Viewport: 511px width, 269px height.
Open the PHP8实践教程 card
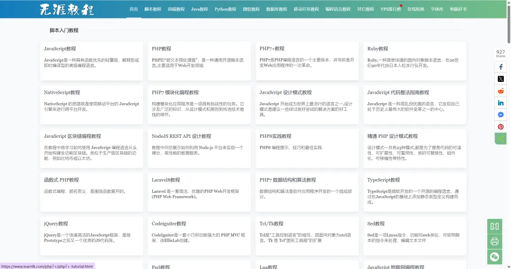307,148
